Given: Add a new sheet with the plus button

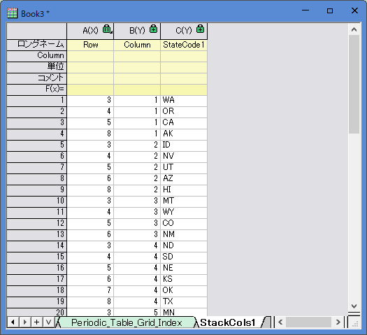Looking at the screenshot, I should [x=36, y=322].
